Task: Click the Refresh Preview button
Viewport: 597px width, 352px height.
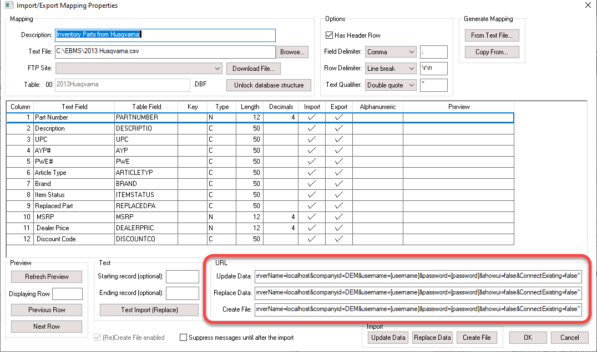Action: 47,276
